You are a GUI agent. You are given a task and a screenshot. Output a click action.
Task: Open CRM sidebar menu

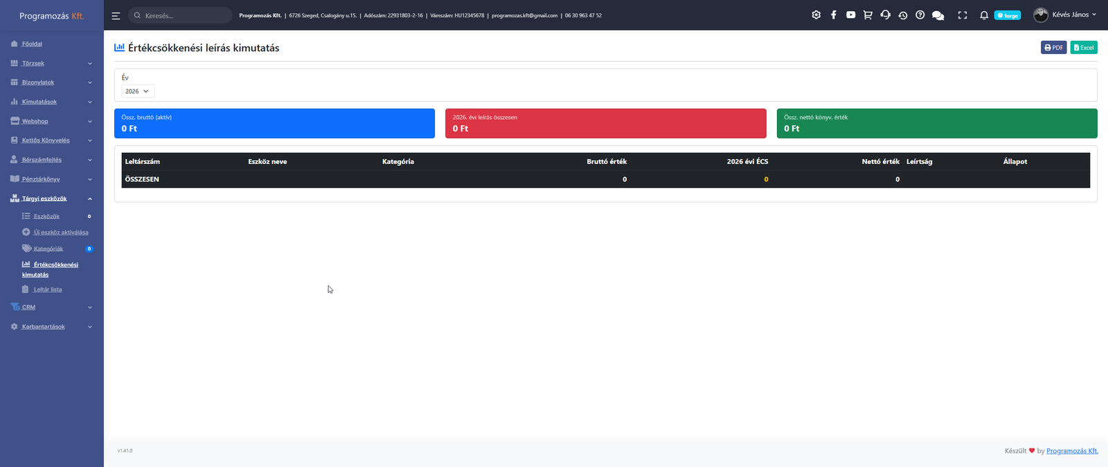28,307
